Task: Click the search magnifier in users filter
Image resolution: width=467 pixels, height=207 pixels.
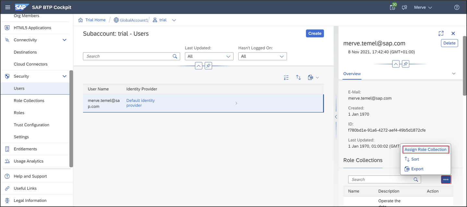Action: (x=175, y=56)
